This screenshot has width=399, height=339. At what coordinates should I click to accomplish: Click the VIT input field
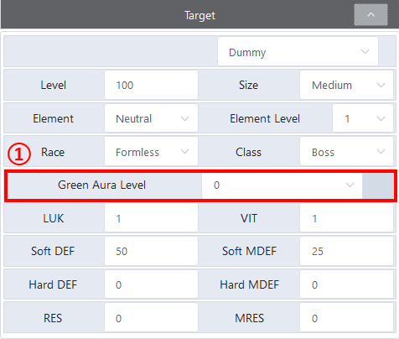tap(346, 218)
